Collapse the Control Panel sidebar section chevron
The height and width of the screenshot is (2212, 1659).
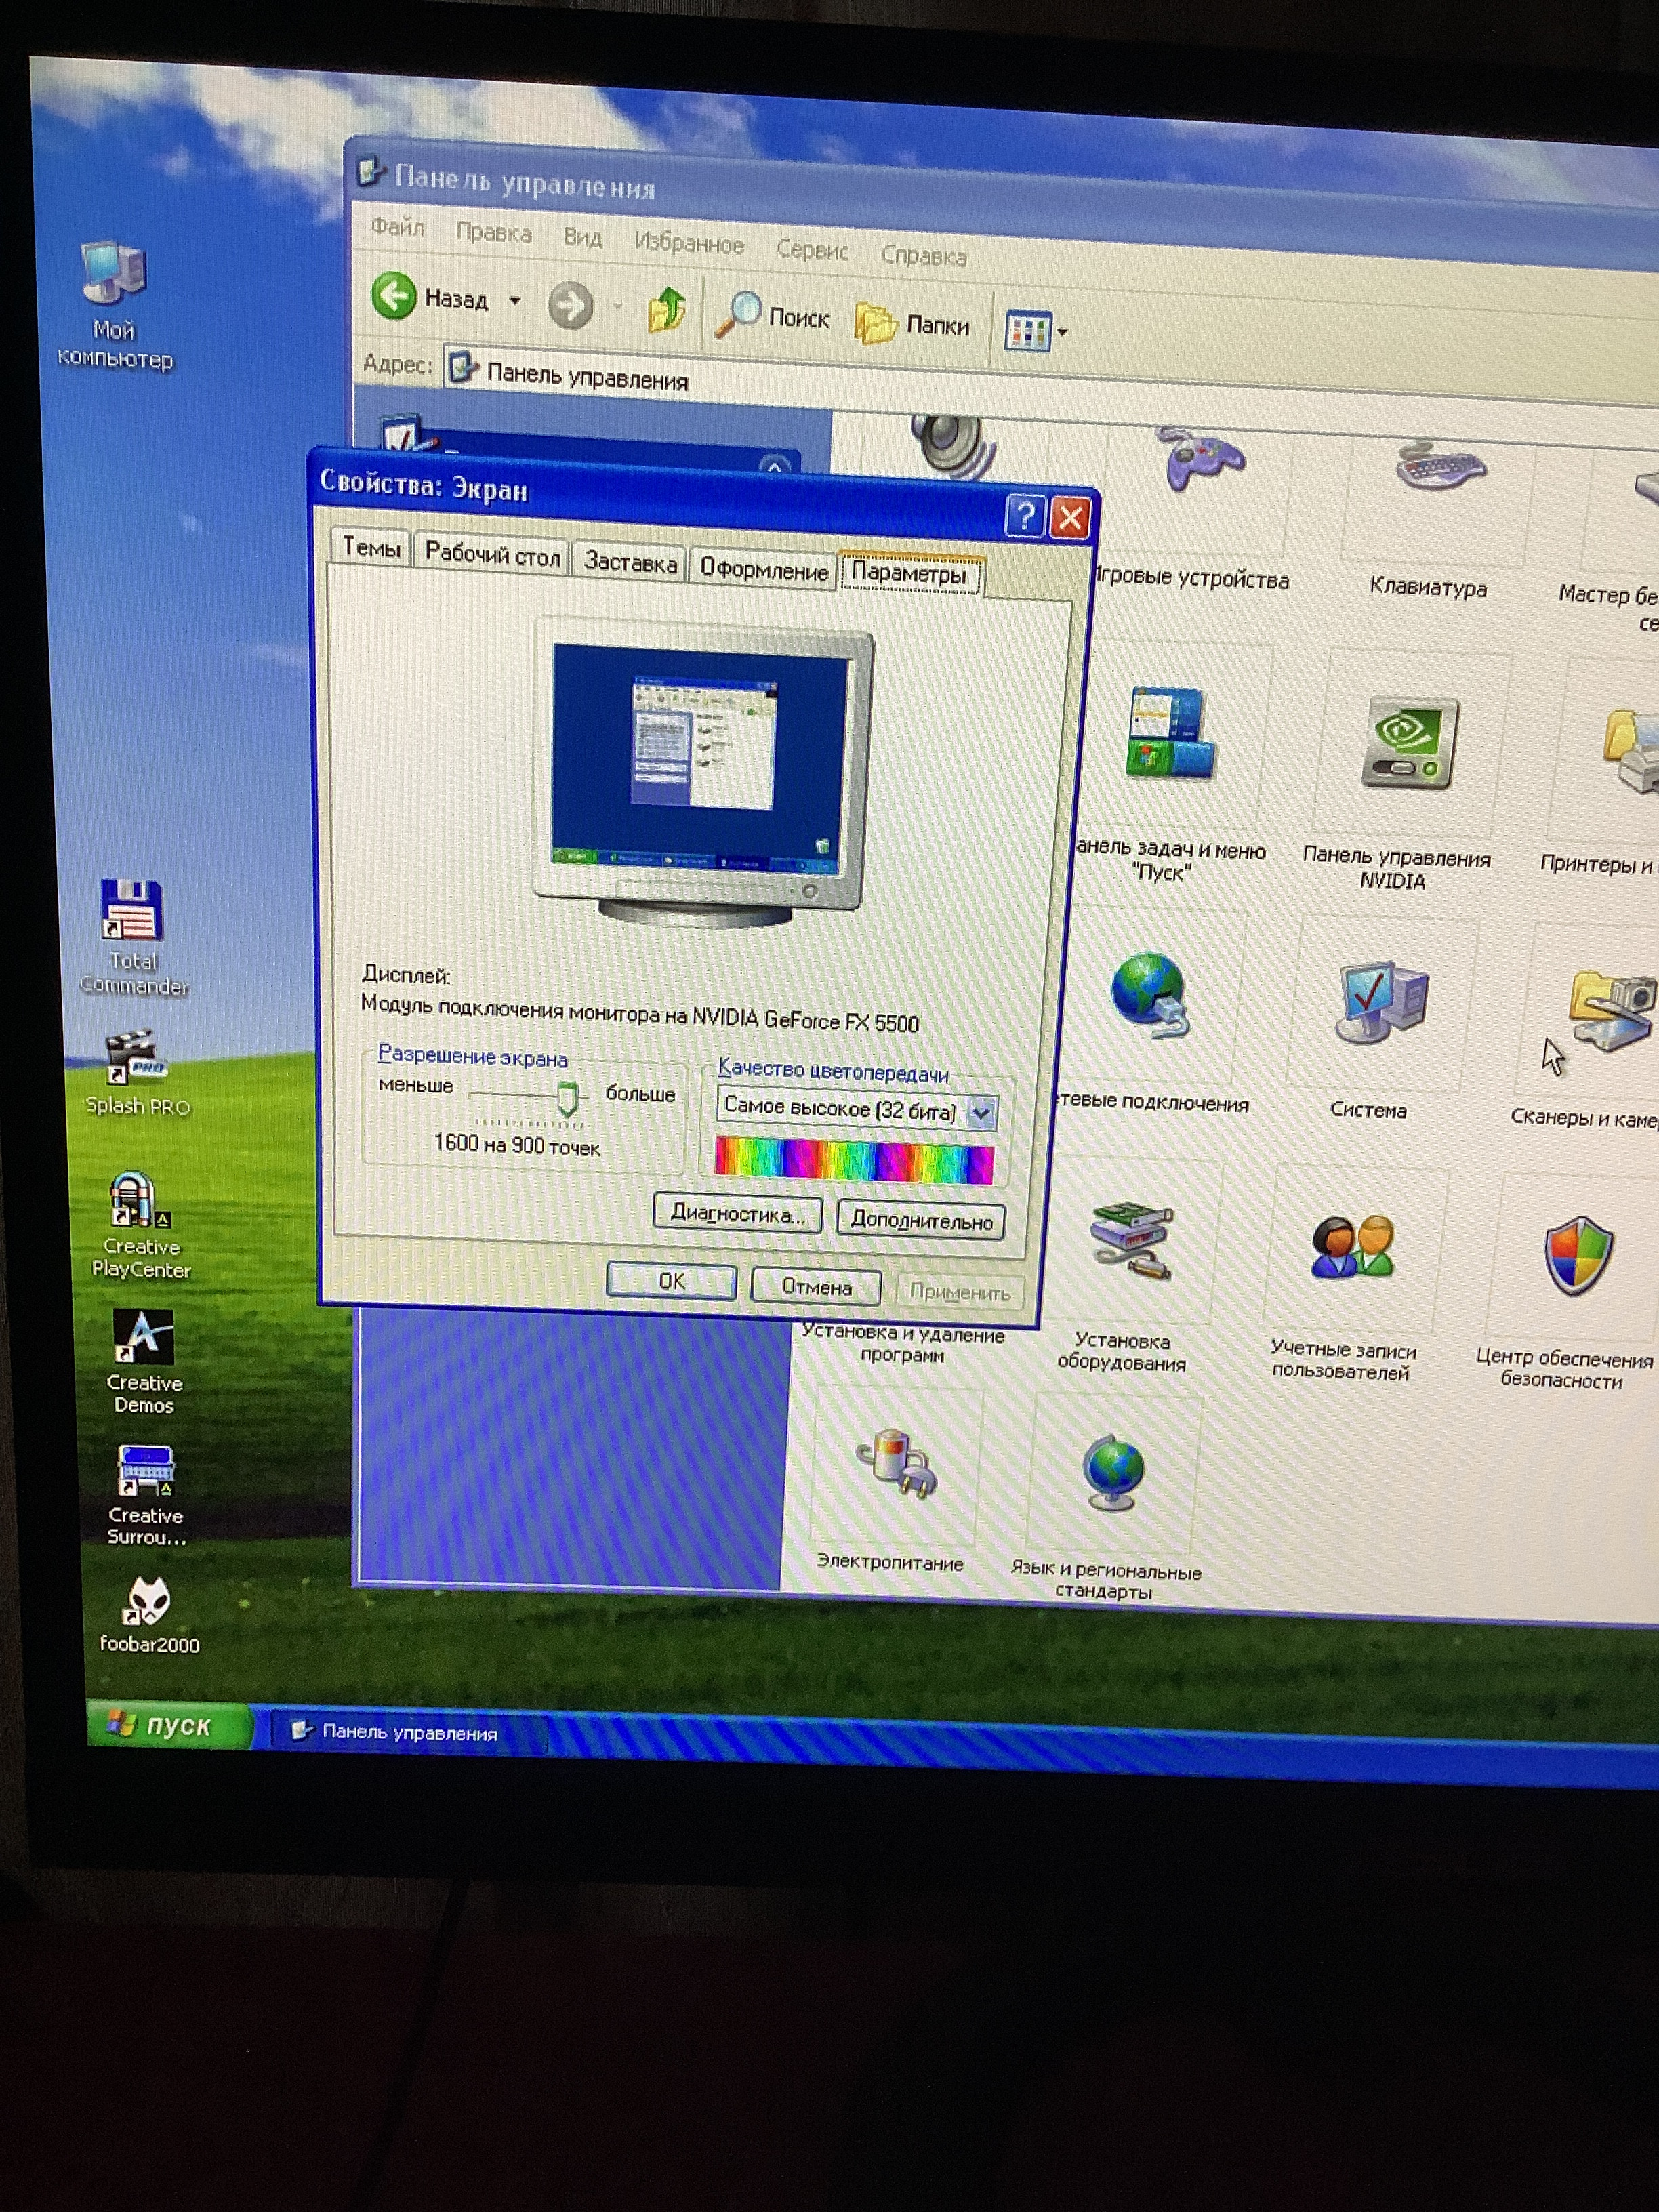pos(773,466)
